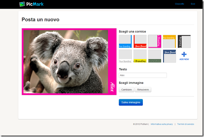Open the Cruscotto link
This screenshot has height=137, width=204.
click(179, 4)
